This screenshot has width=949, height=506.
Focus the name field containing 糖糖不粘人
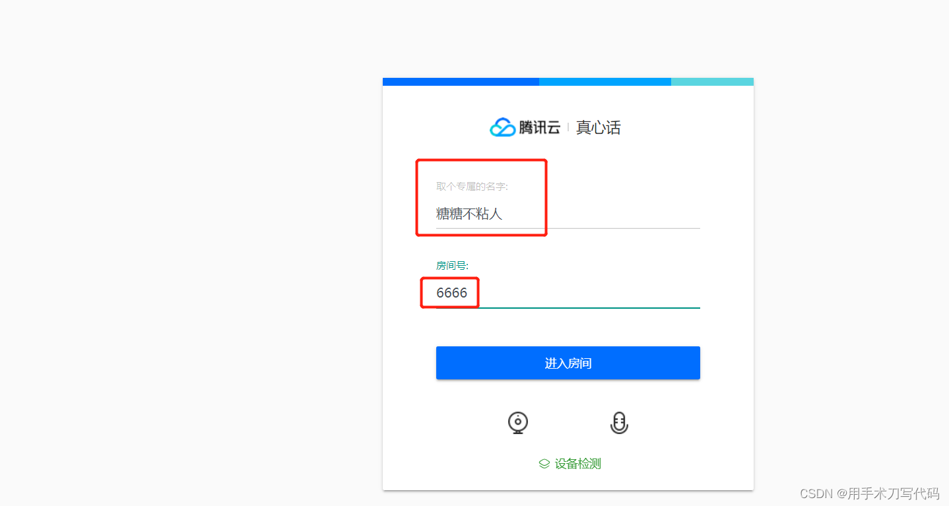[x=568, y=214]
